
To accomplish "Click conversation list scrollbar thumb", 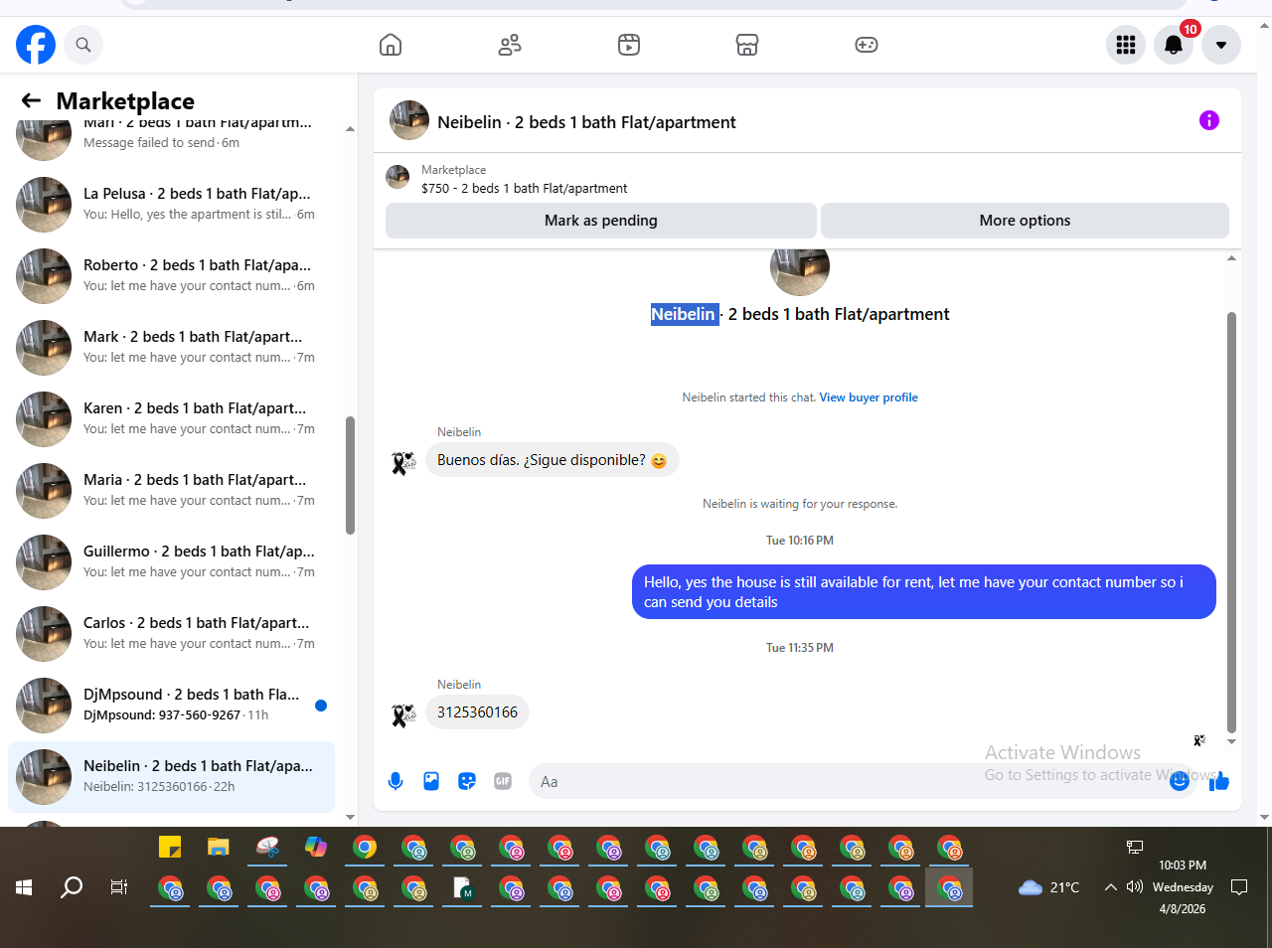I will (x=350, y=475).
